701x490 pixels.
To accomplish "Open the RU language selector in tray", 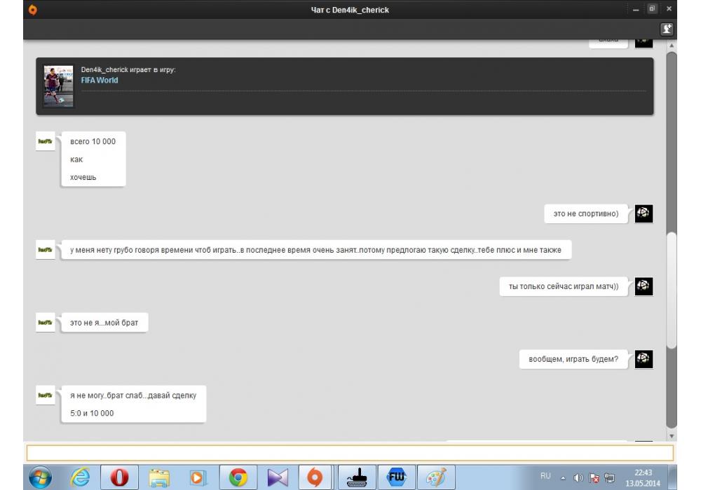I will pyautogui.click(x=545, y=475).
